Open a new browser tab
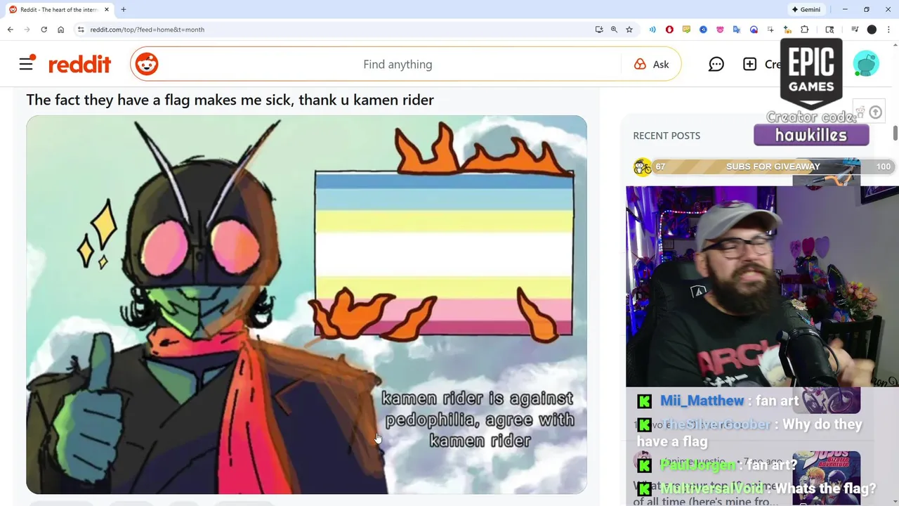Viewport: 899px width, 506px height. (124, 10)
